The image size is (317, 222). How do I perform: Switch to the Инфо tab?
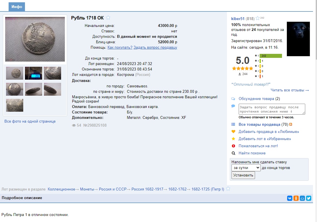click(x=17, y=7)
